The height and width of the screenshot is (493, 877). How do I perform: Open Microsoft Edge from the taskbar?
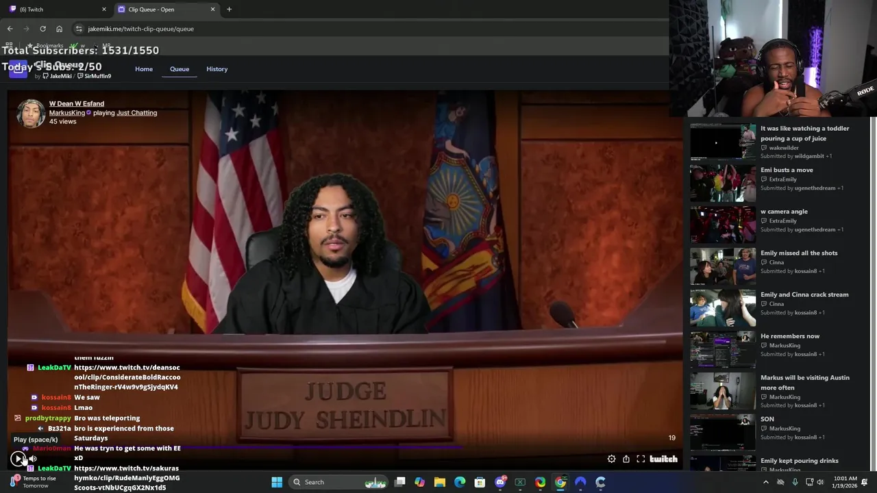pos(460,482)
